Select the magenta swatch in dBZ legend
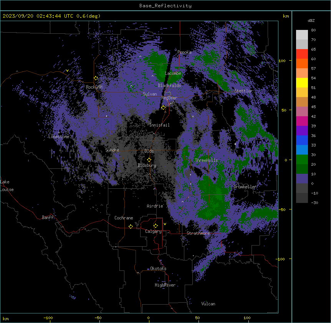The height and width of the screenshot is (323, 331). point(302,121)
